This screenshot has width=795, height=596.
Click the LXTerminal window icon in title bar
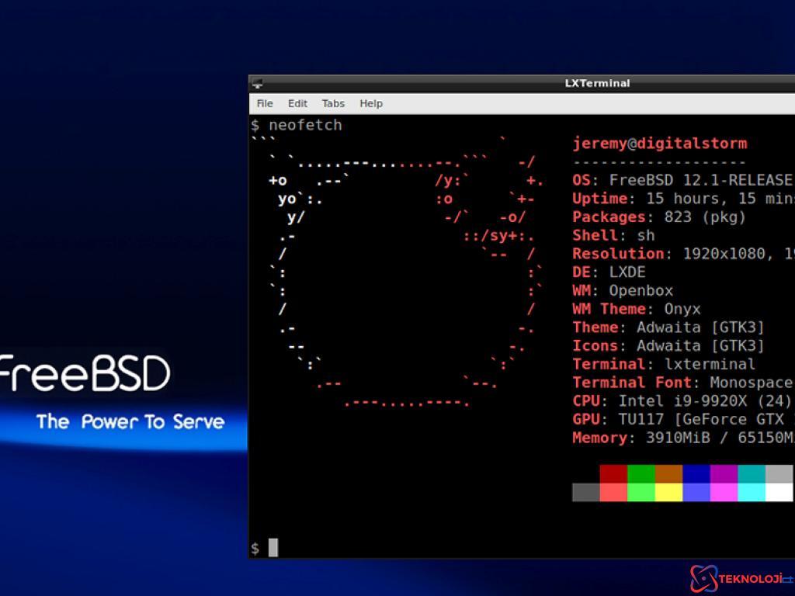click(258, 84)
